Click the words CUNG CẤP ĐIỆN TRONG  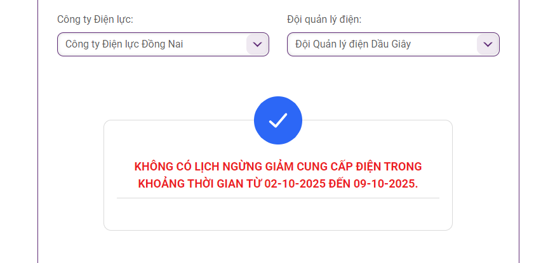359,167
